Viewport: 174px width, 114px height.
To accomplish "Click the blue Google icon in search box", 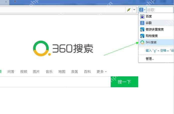I will [141, 10].
